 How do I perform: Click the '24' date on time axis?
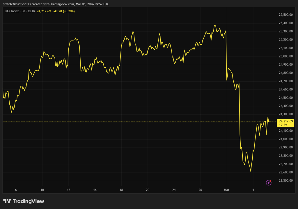(174, 190)
